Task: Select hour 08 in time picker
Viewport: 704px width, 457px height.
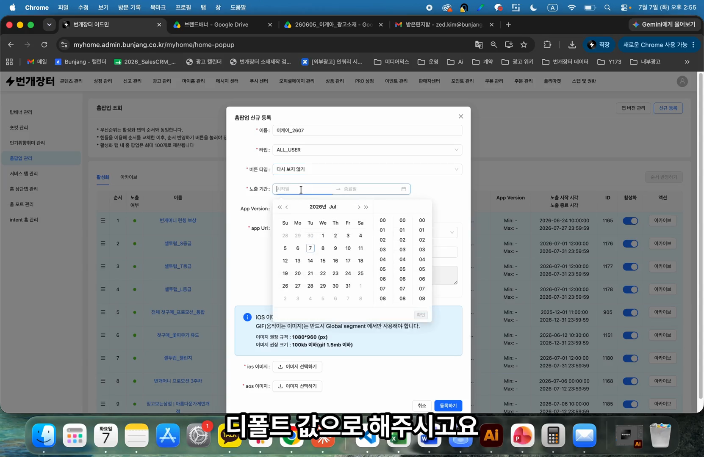Action: tap(382, 298)
